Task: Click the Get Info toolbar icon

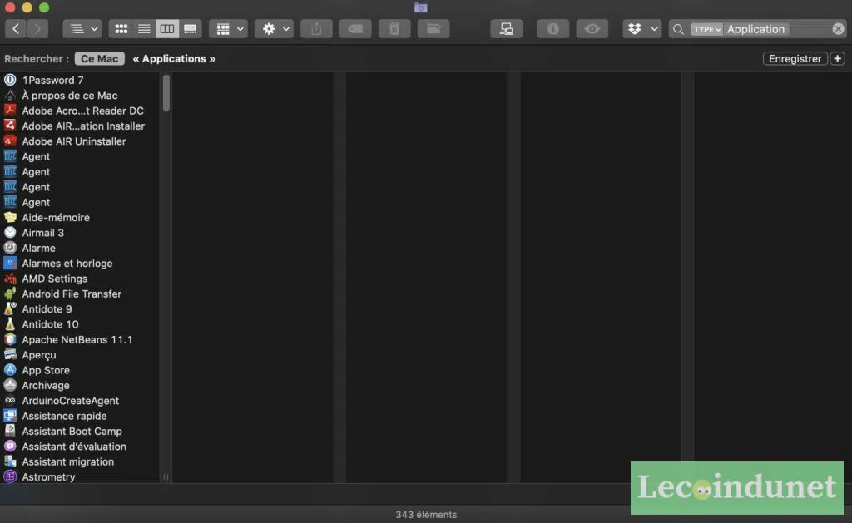Action: (553, 29)
